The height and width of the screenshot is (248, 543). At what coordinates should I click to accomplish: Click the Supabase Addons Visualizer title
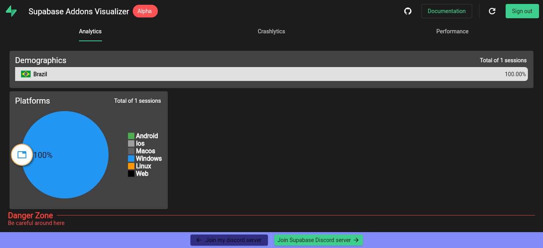tap(79, 12)
